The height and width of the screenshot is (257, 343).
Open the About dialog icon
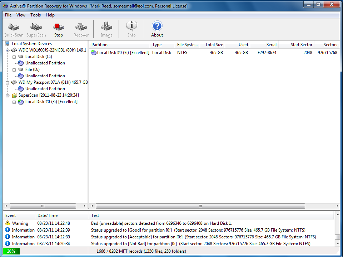(x=157, y=26)
